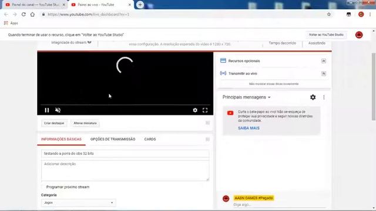Viewport: 376px width, 211px height.
Task: Dismiss the Transmitir ao vivo tip icon
Action: click(x=324, y=74)
